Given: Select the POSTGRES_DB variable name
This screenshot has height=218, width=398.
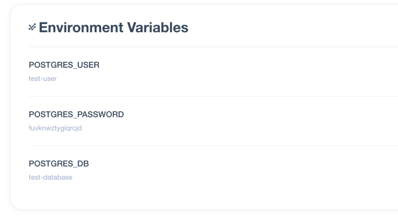Looking at the screenshot, I should 59,164.
